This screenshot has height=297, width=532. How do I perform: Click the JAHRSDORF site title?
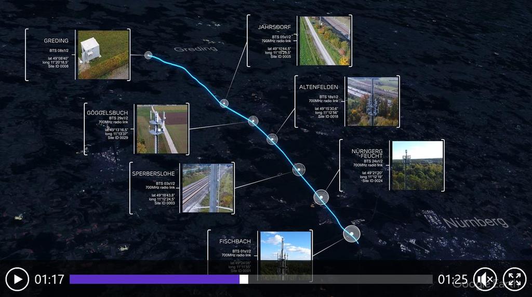274,27
